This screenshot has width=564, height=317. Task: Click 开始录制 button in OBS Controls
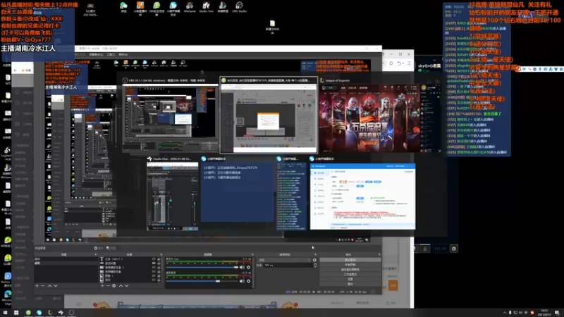350,265
